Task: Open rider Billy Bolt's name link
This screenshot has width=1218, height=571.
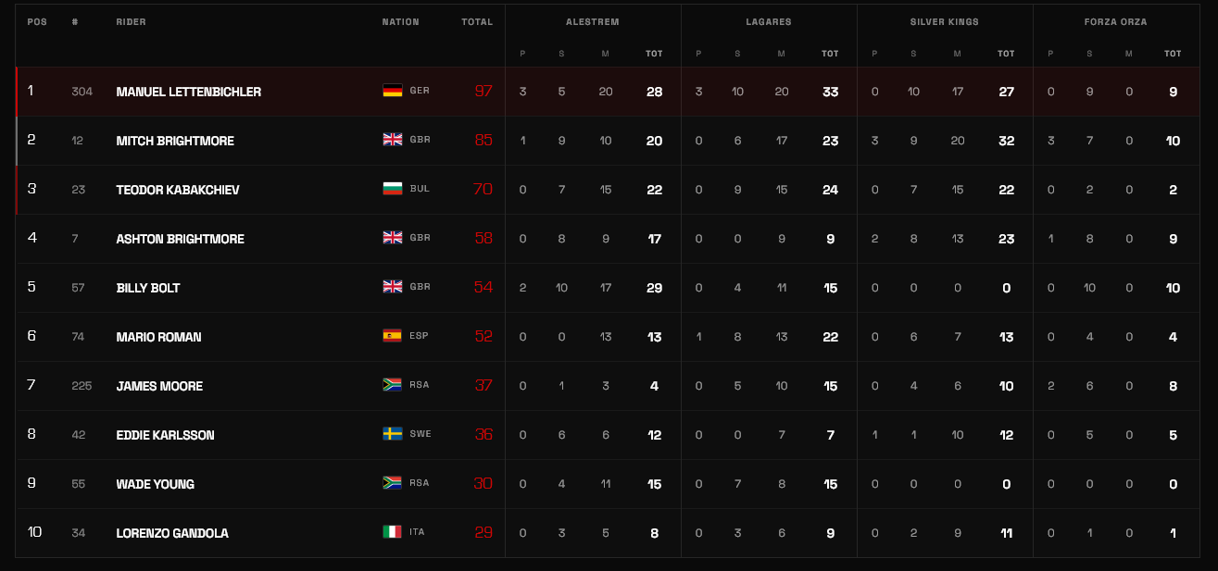Action: (148, 288)
